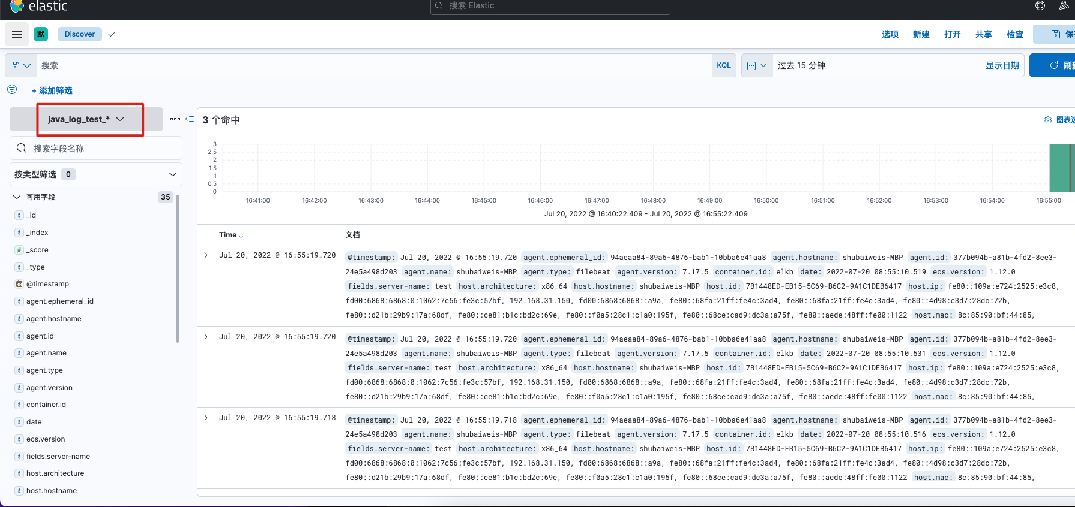1075x507 pixels.
Task: Click the refresh button icon
Action: pyautogui.click(x=1053, y=65)
